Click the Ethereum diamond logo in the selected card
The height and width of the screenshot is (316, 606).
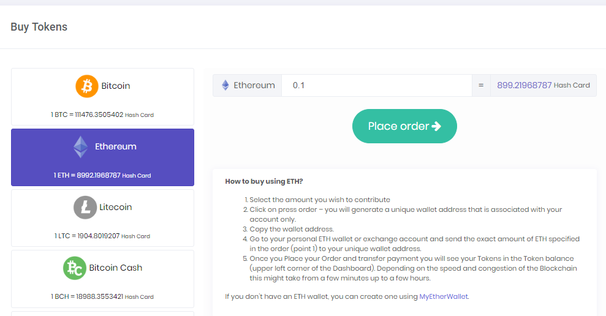tap(81, 147)
